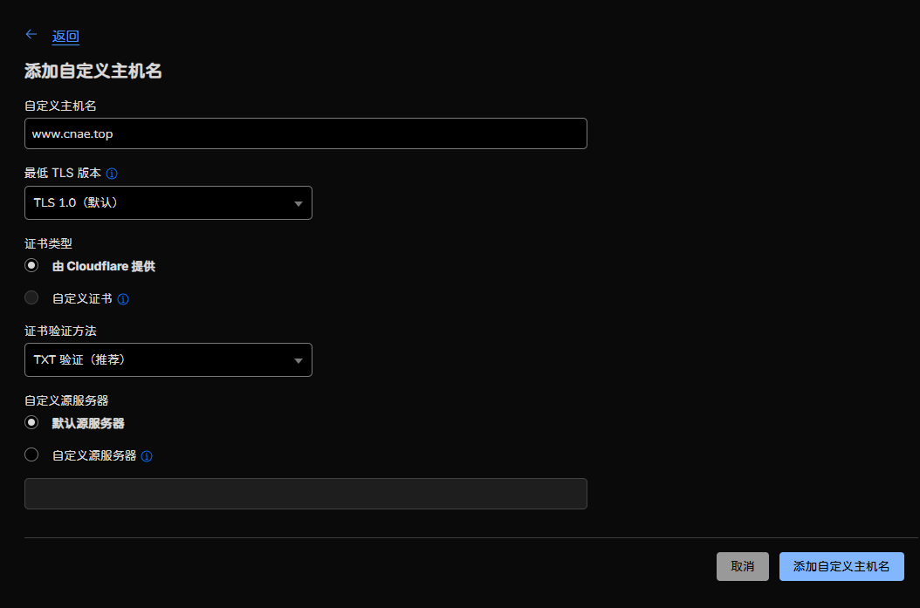Select the 由 Cloudflare 提供 radio option
This screenshot has width=920, height=608.
[32, 265]
